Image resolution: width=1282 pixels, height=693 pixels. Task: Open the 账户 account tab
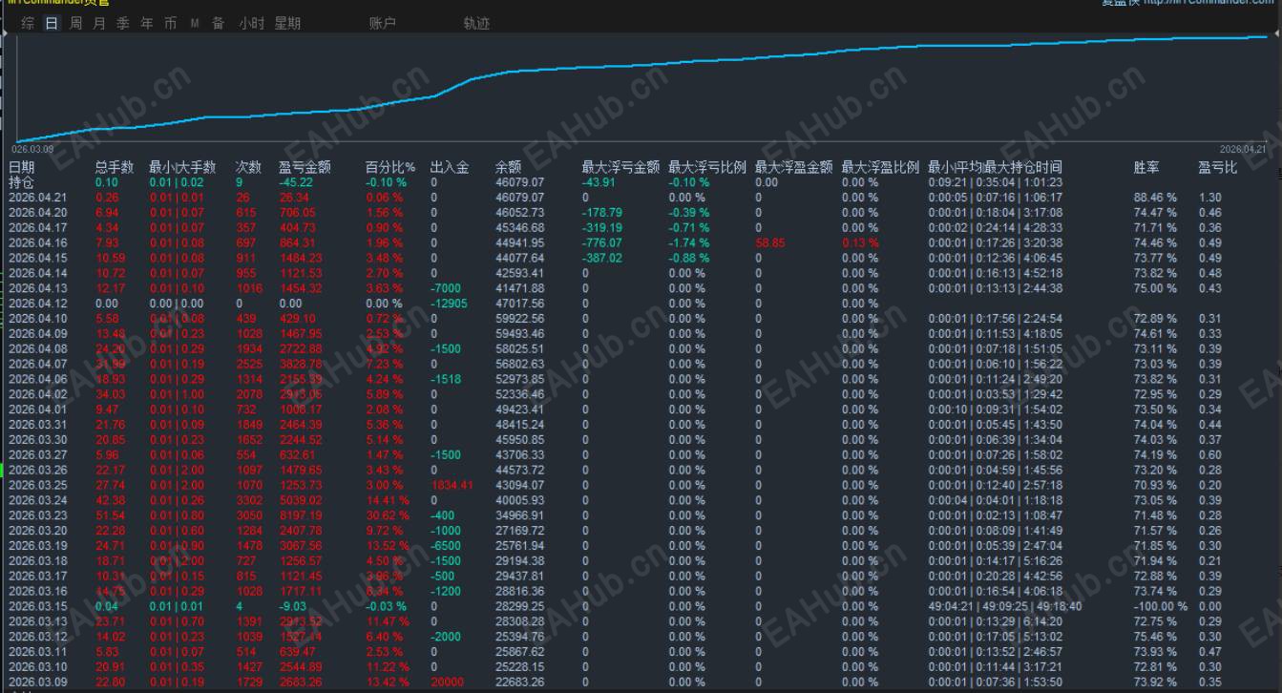click(x=382, y=23)
